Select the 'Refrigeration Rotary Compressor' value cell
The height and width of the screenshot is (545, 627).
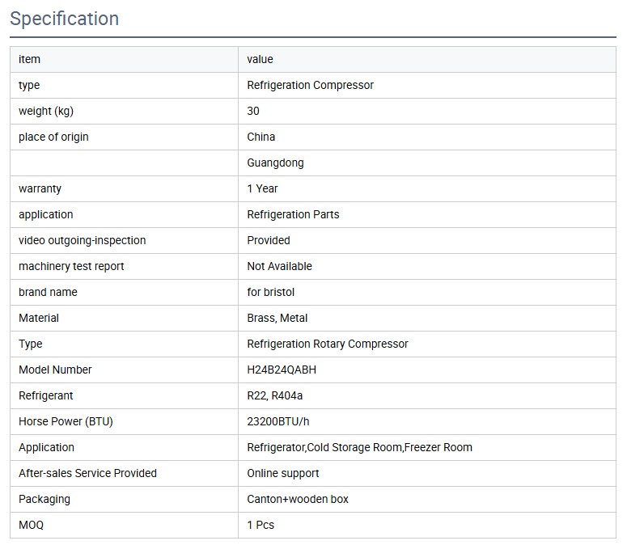pos(327,344)
